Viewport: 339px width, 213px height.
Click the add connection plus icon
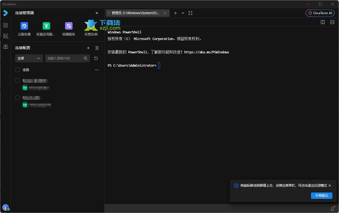(88, 48)
